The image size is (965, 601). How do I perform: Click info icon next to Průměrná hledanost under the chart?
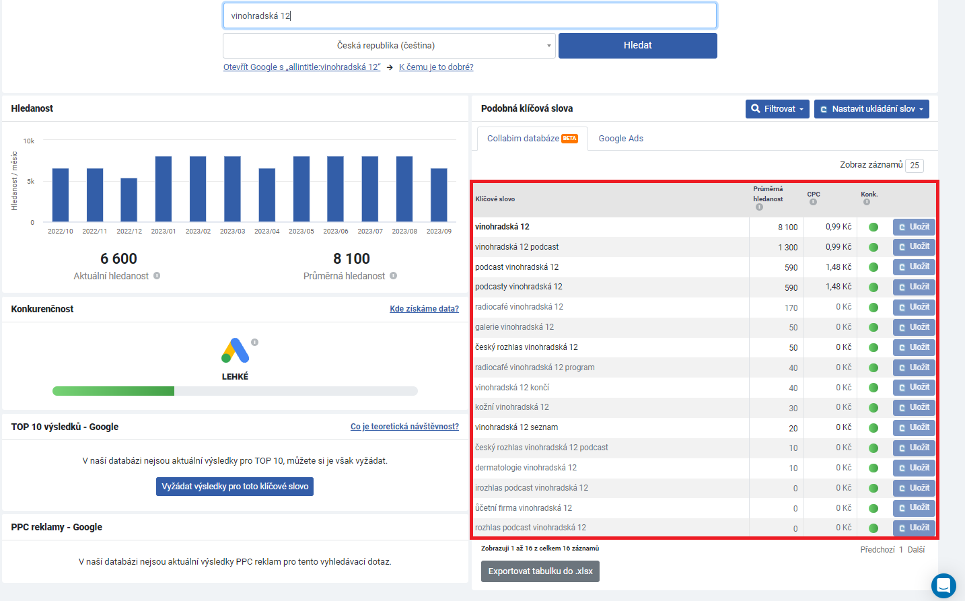coord(394,276)
